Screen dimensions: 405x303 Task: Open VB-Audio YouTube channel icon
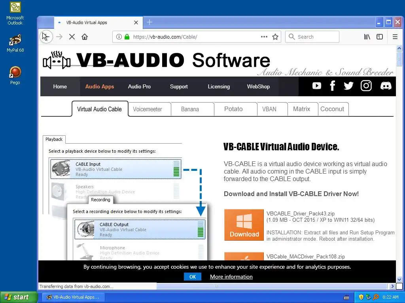click(x=317, y=86)
